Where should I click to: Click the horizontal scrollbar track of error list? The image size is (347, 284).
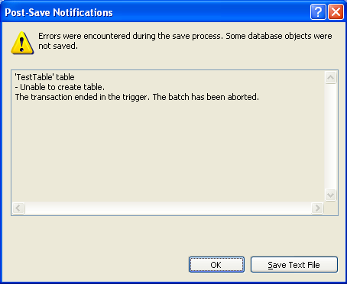pos(168,208)
